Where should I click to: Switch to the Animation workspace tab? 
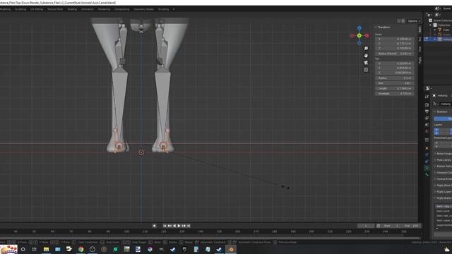[x=88, y=9]
